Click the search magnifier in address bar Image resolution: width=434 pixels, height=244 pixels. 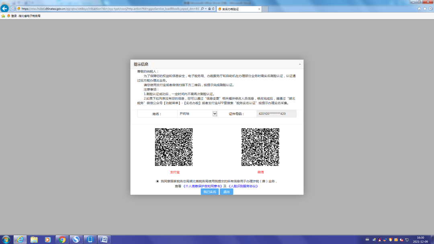coord(202,9)
